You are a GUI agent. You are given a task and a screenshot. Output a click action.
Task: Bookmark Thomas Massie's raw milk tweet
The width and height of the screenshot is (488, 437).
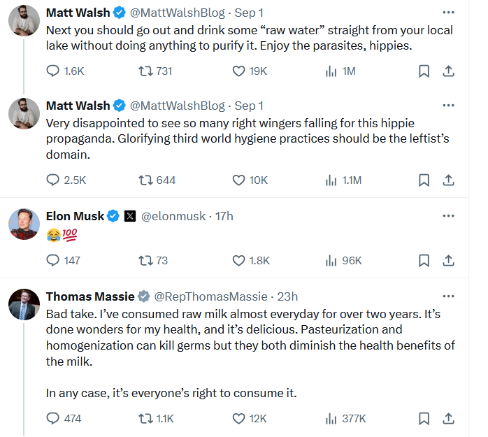coord(424,419)
